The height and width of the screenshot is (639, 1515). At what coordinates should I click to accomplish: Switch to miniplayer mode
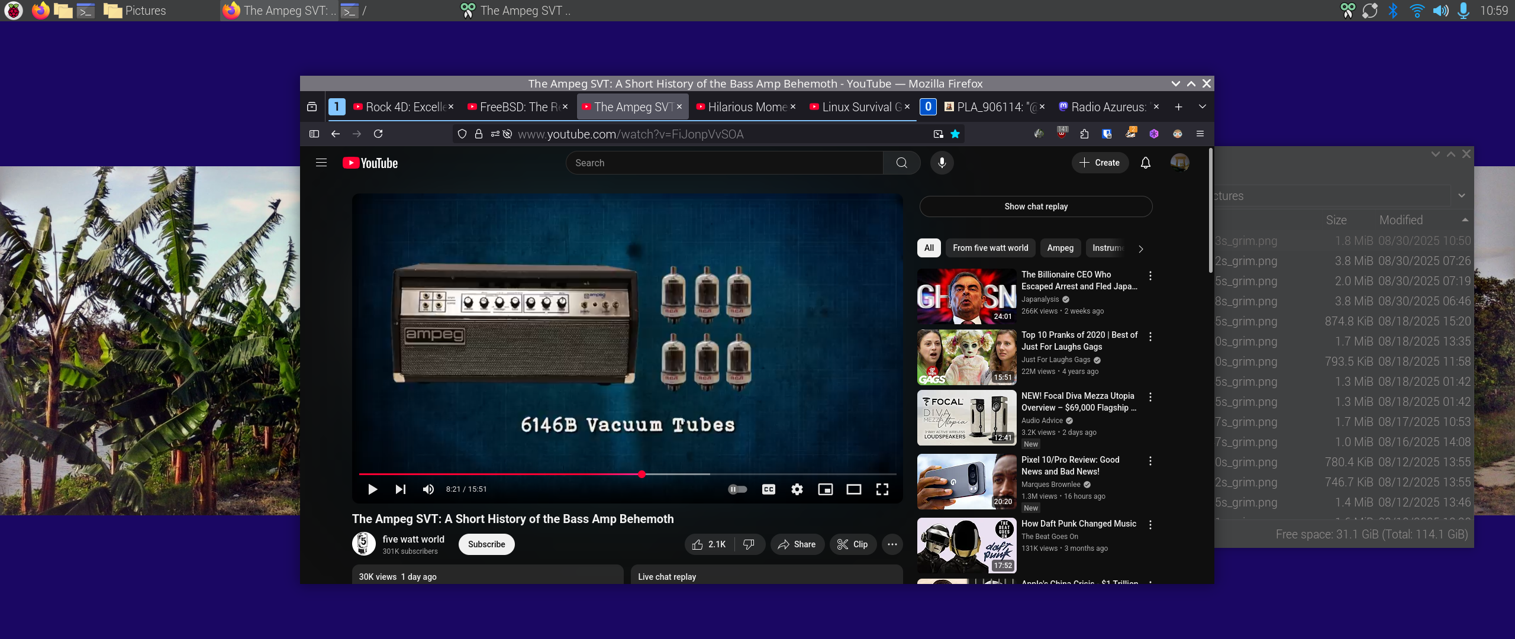click(825, 489)
